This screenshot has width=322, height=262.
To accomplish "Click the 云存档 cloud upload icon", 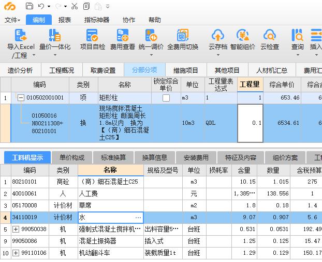I will pos(218,36).
